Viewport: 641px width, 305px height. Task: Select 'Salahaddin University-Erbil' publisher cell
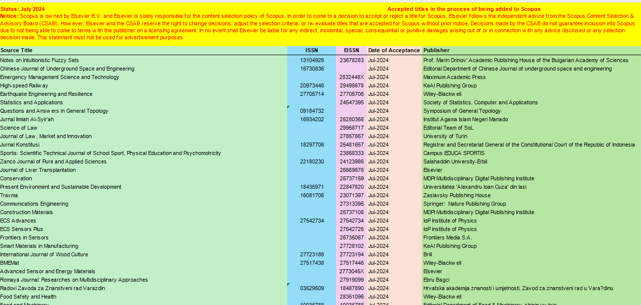(x=531, y=161)
